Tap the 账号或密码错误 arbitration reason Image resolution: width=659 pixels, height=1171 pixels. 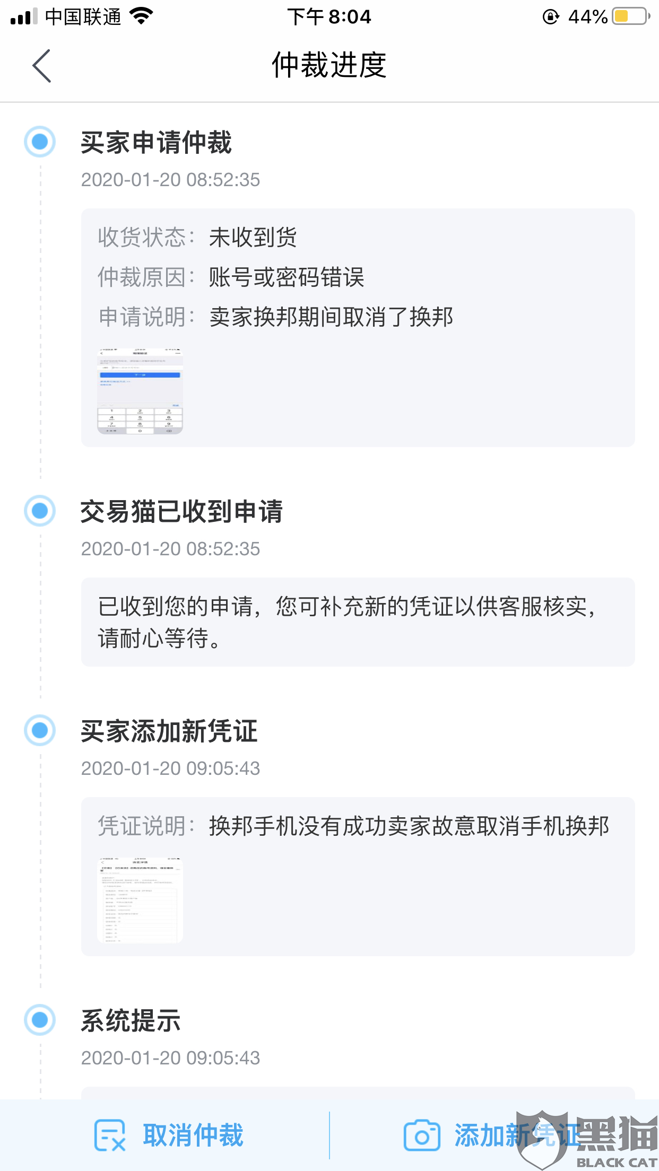[x=287, y=277]
